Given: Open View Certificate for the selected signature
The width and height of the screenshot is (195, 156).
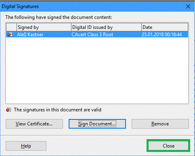Looking at the screenshot, I should pyautogui.click(x=34, y=124).
